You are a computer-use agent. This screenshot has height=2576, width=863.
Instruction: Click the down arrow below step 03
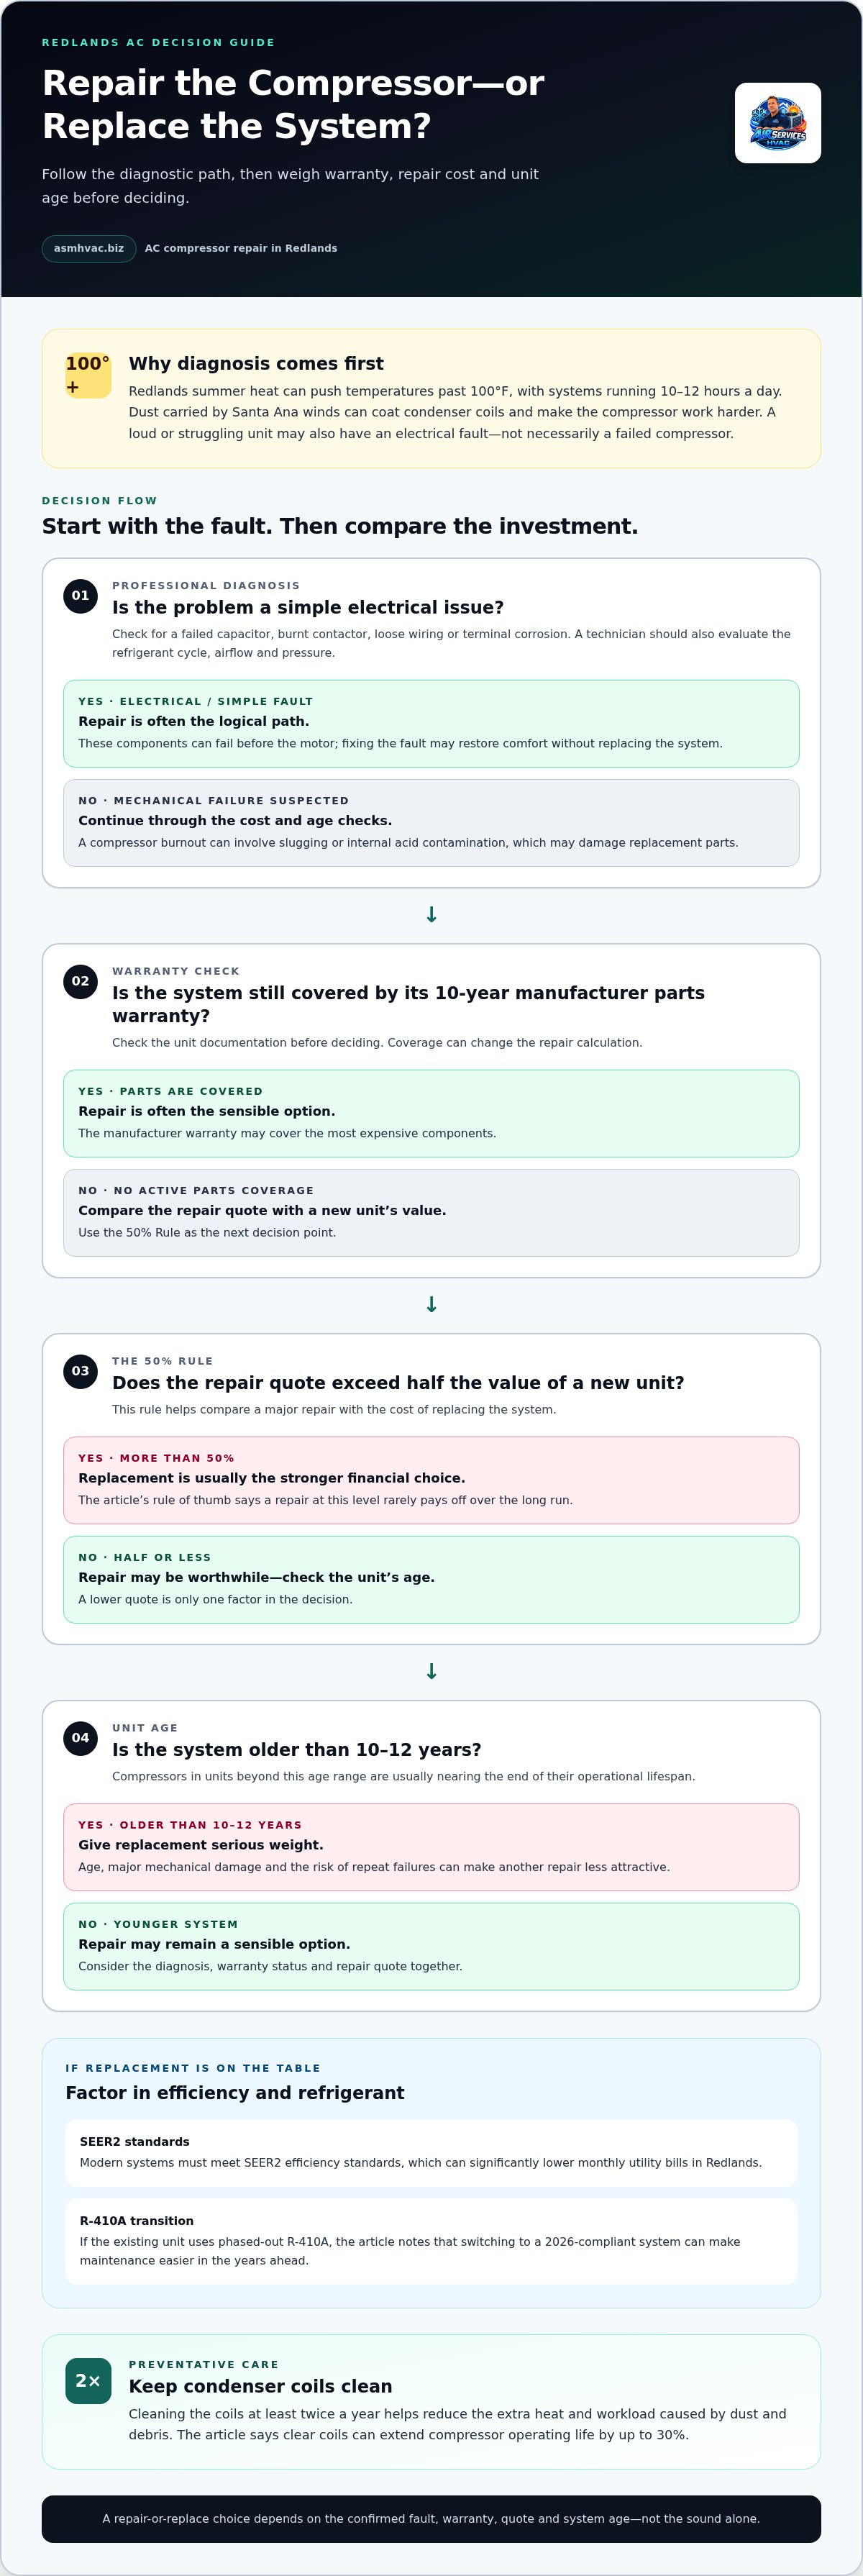click(431, 1672)
